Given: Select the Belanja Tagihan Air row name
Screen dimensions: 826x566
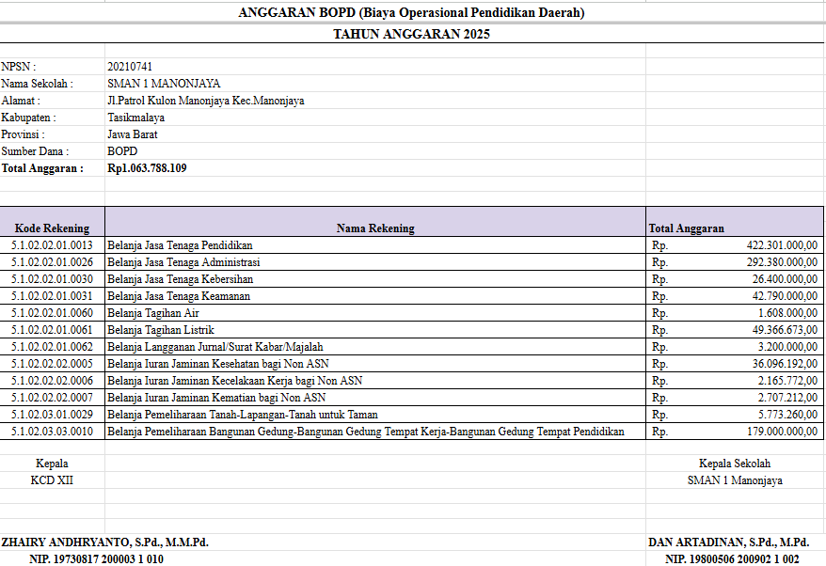Looking at the screenshot, I should coord(153,313).
